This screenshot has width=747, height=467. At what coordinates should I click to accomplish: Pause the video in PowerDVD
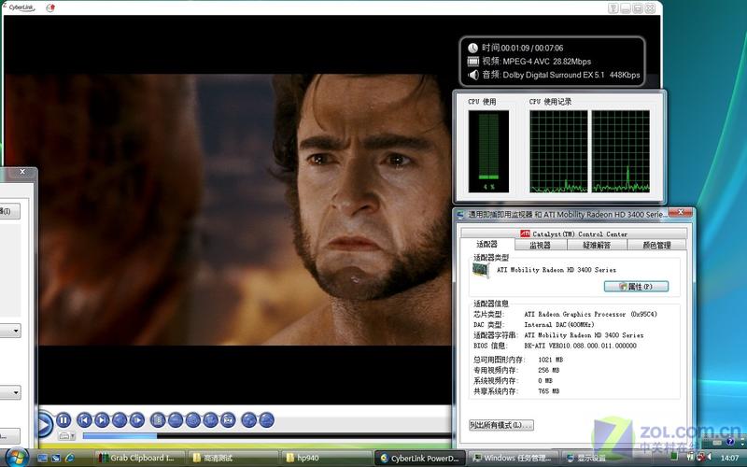tap(63, 419)
